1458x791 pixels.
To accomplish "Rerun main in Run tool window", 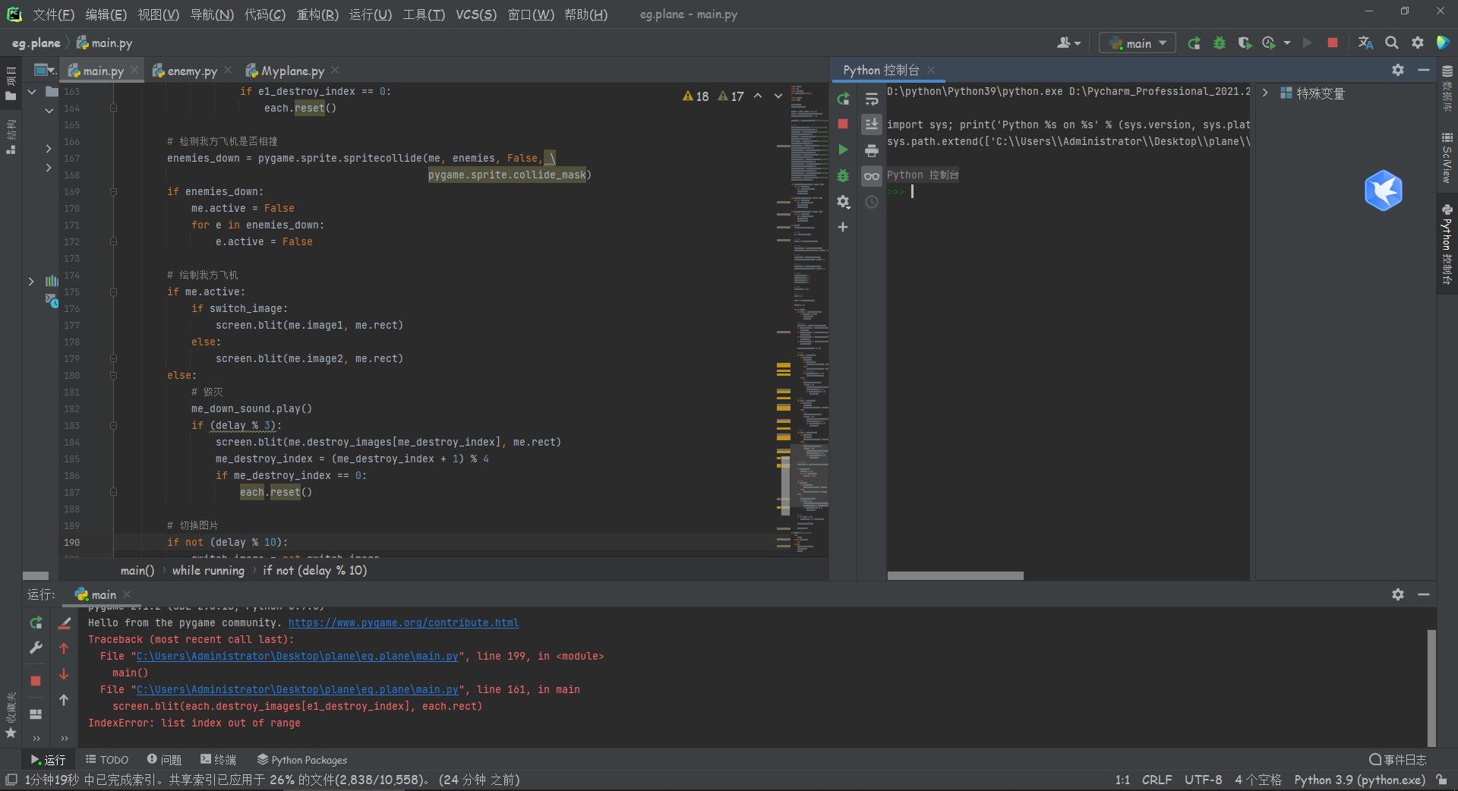I will coord(36,623).
